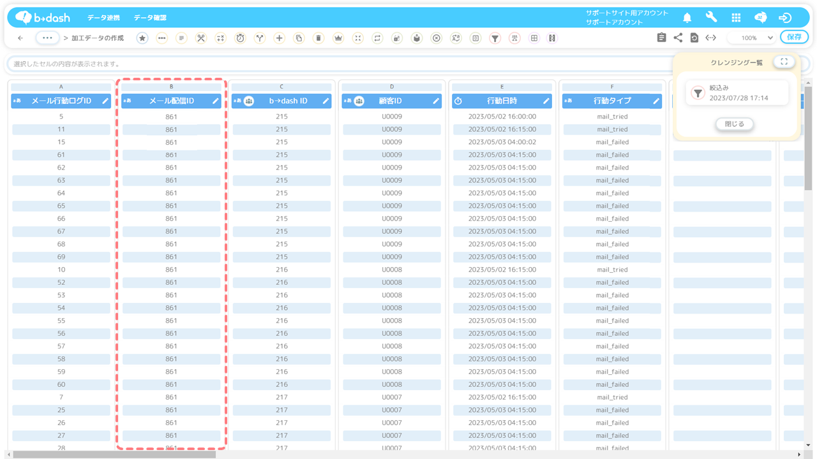
Task: Click the 行動日時 column header title
Action: click(502, 101)
